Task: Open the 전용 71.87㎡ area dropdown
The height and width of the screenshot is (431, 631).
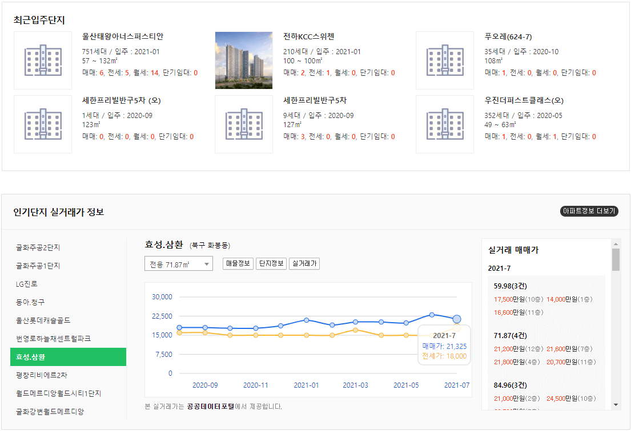Action: tap(179, 264)
